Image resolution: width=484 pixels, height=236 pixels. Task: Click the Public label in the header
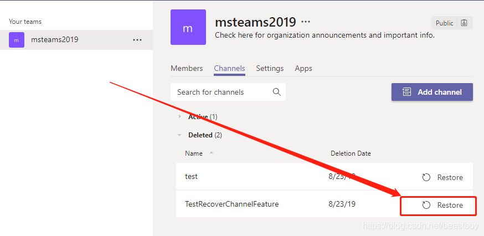coord(445,23)
